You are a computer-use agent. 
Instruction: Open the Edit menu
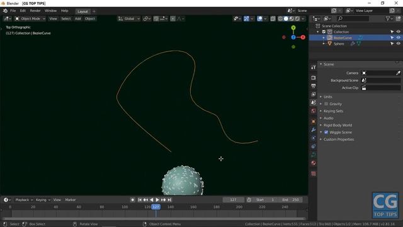pyautogui.click(x=23, y=11)
